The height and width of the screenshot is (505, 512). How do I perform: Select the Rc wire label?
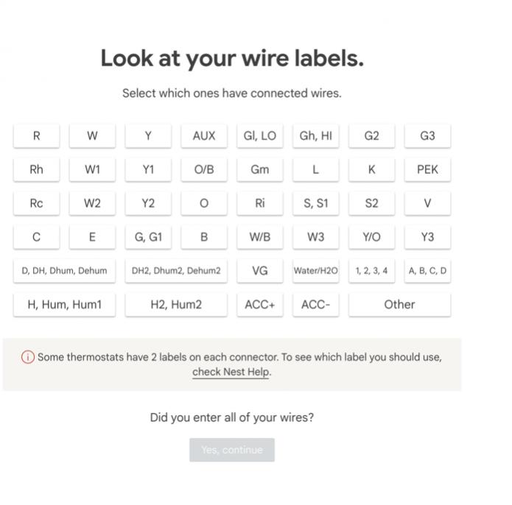tap(37, 203)
